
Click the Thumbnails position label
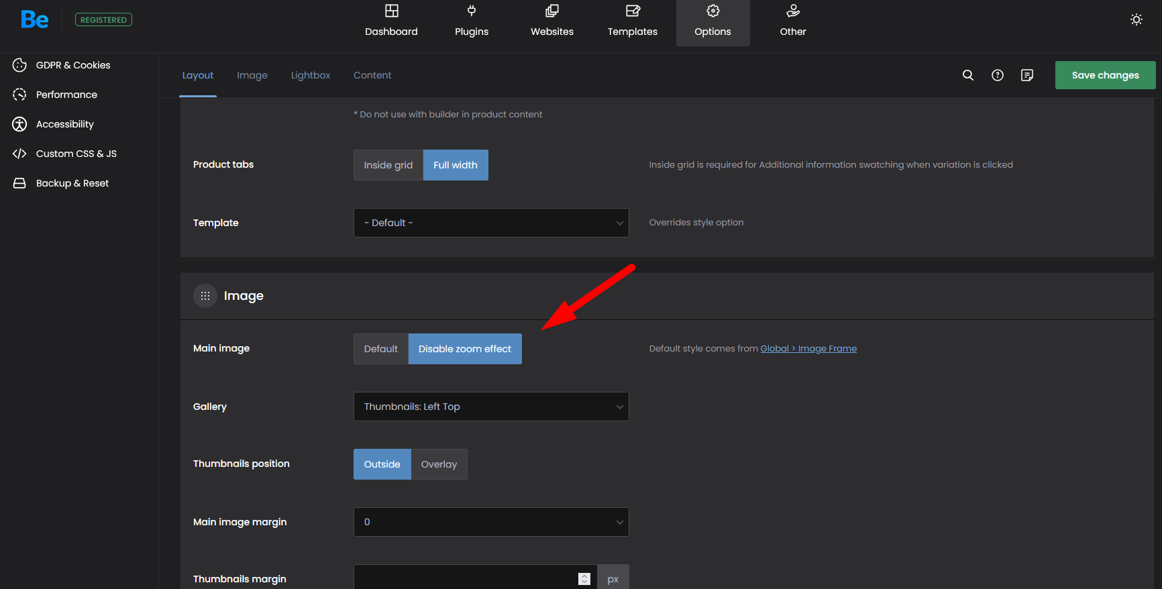pyautogui.click(x=242, y=464)
